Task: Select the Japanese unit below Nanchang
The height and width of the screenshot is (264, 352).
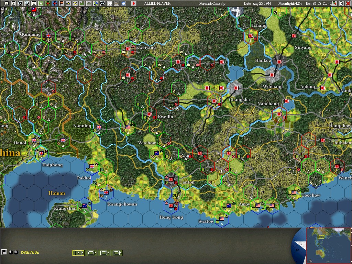Action: (279, 114)
